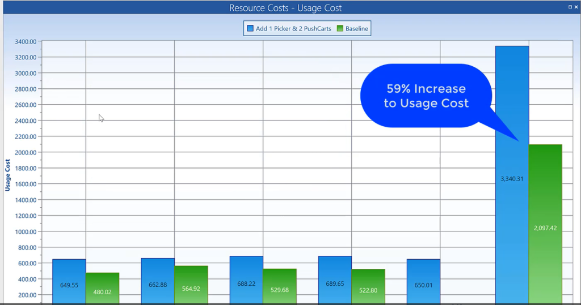The width and height of the screenshot is (581, 305).
Task: Select the Baseline legend label
Action: pyautogui.click(x=356, y=28)
